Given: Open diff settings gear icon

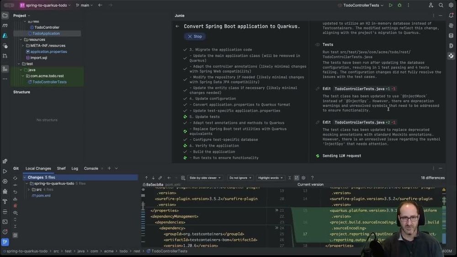Looking at the screenshot, I should point(303,178).
